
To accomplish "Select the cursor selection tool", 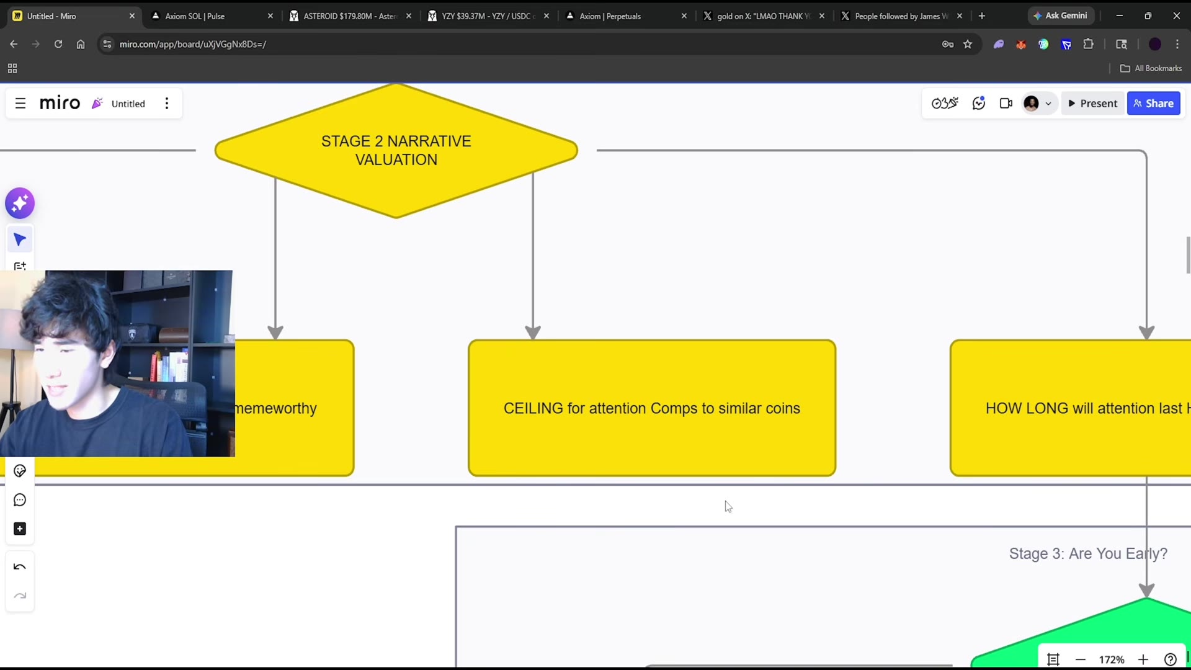I will pos(20,239).
